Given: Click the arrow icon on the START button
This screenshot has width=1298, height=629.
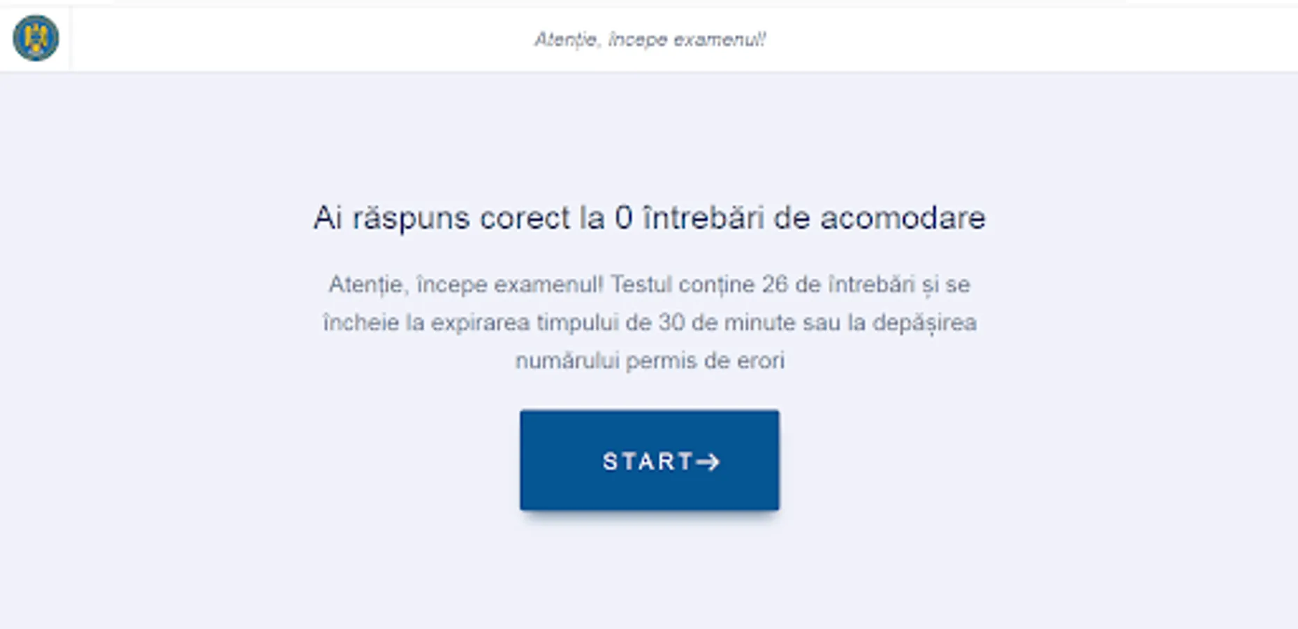Looking at the screenshot, I should point(708,462).
